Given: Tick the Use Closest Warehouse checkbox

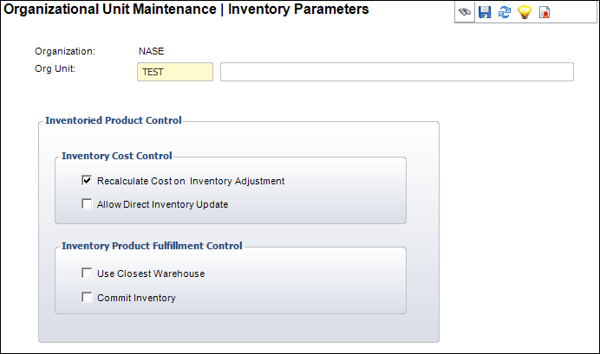Looking at the screenshot, I should tap(87, 273).
